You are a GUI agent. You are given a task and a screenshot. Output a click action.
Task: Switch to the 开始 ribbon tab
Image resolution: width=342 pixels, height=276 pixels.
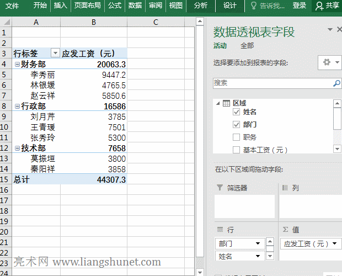[40, 5]
